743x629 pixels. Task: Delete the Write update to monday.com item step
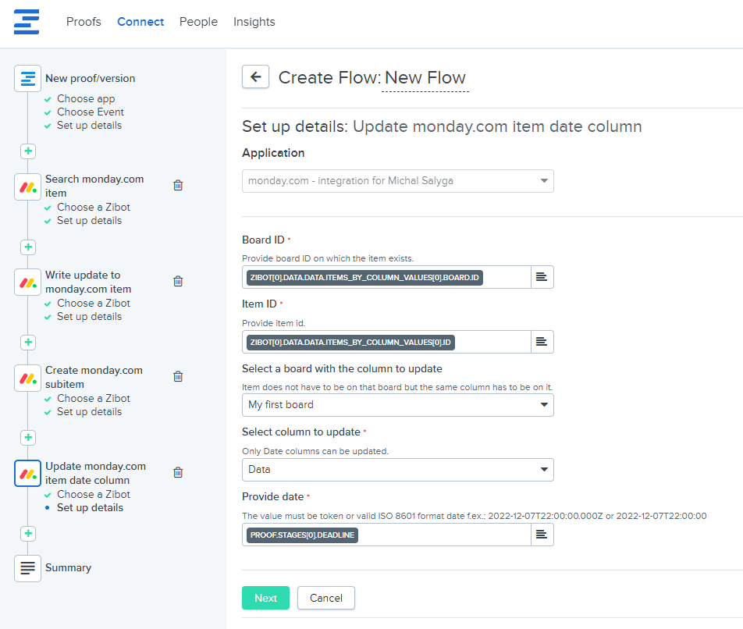pos(178,281)
